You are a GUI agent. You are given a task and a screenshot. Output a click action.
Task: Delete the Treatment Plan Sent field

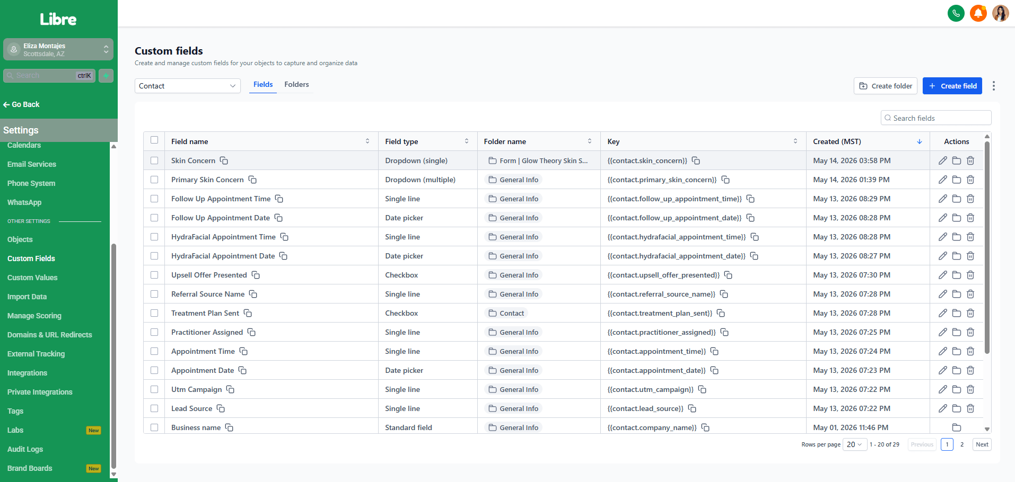pyautogui.click(x=970, y=313)
